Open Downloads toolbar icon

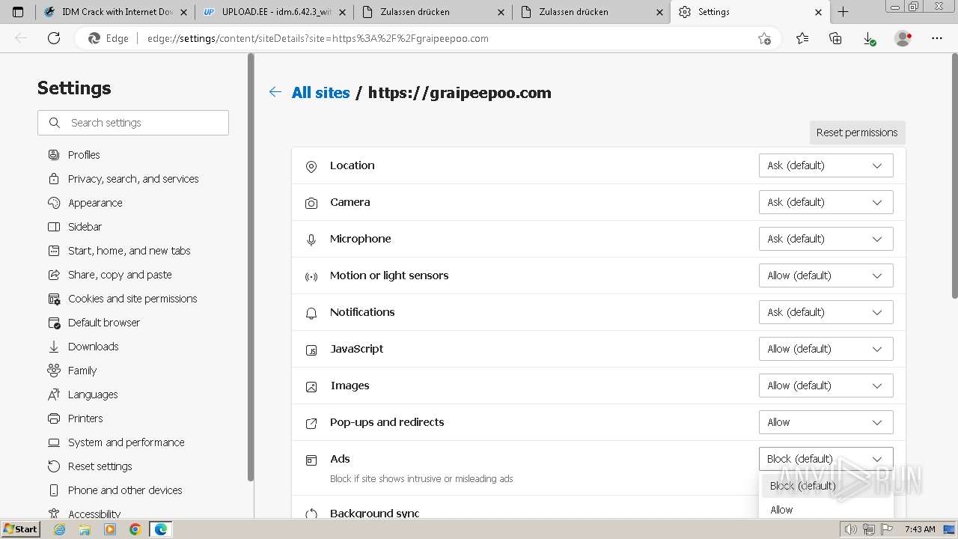click(x=869, y=38)
